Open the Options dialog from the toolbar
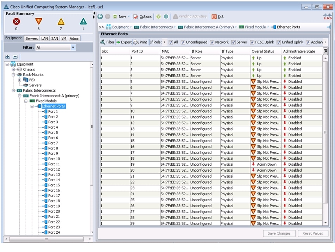Image resolution: width=335 pixels, height=252 pixels. tap(145, 16)
